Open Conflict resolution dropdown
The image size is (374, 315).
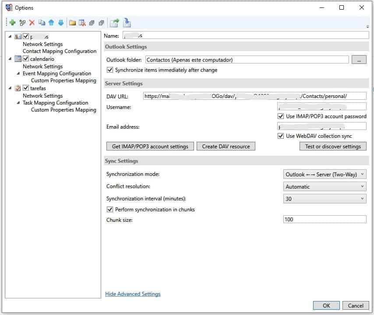pos(325,186)
